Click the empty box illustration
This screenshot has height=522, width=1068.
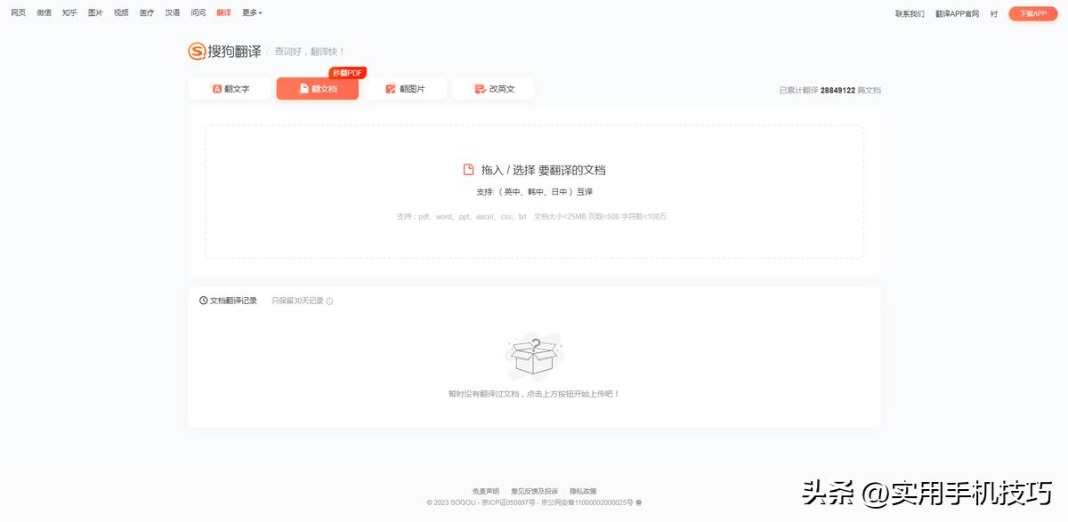tap(534, 356)
